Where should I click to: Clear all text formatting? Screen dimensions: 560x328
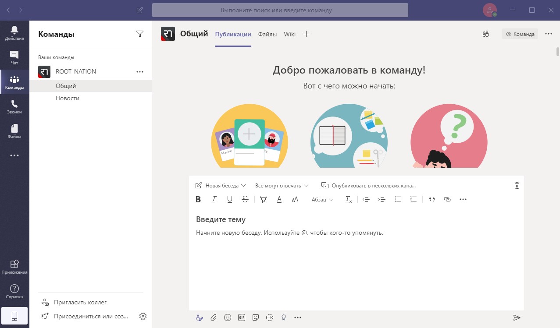349,199
